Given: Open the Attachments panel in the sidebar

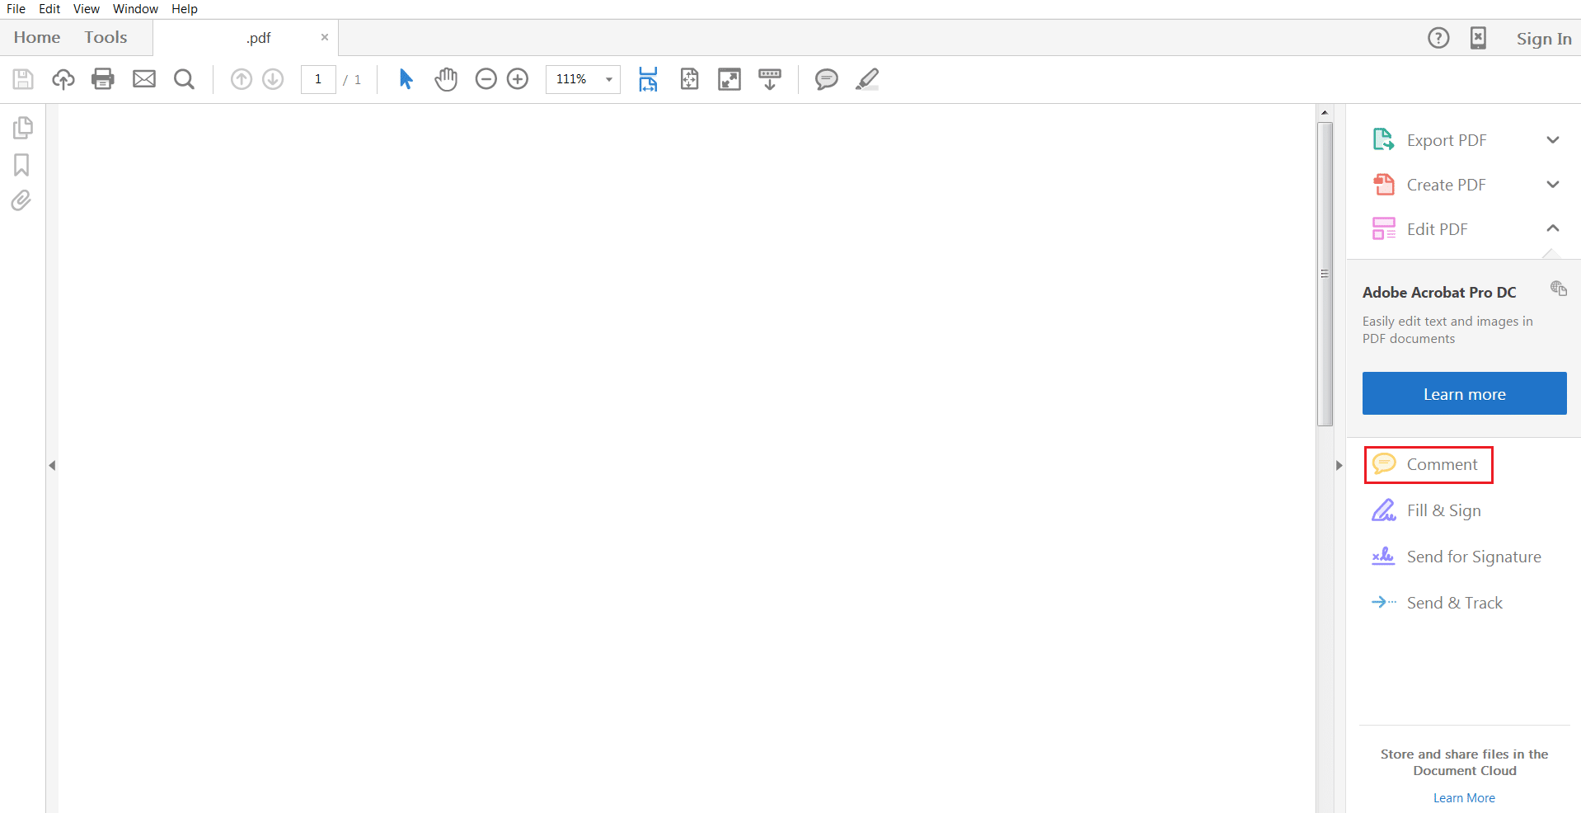Looking at the screenshot, I should (x=21, y=200).
